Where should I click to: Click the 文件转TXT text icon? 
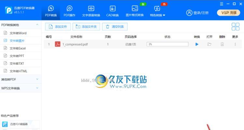pyautogui.click(x=5, y=63)
